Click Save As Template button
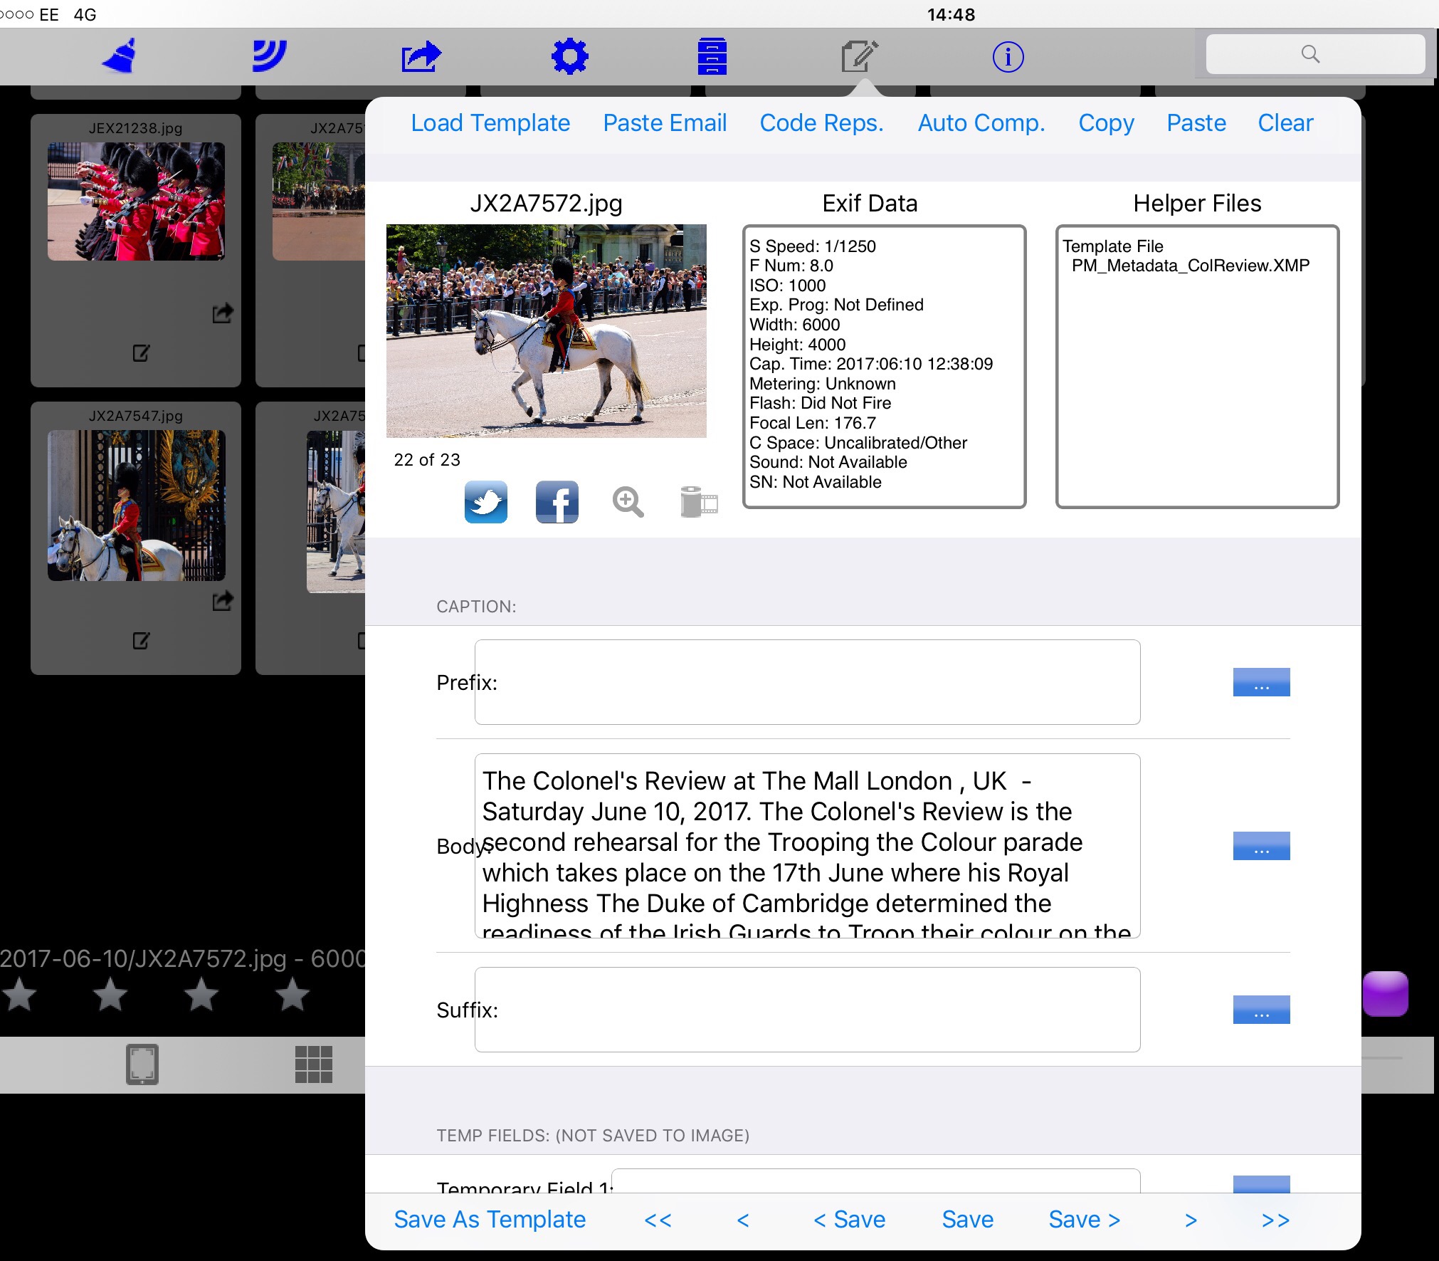Screen dimensions: 1439x1261 [490, 1219]
